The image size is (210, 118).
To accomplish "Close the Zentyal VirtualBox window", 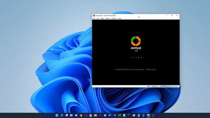I will (177, 15).
